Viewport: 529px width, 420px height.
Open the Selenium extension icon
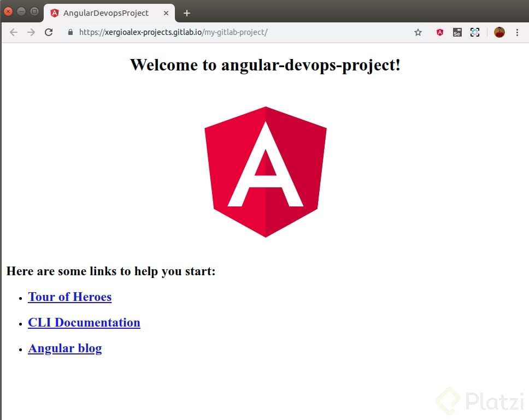(x=457, y=32)
